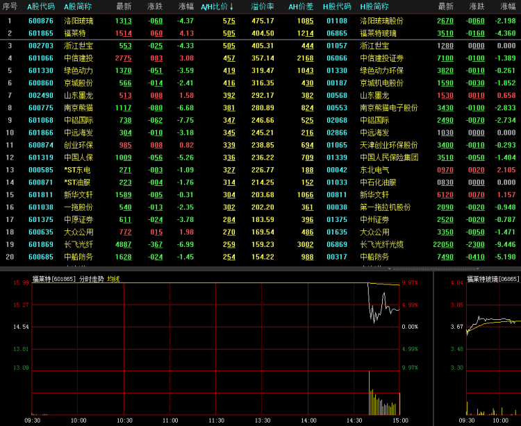This screenshot has width=521, height=426.
Task: Select A-share stock 福莱特 in row 2
Action: click(x=74, y=33)
